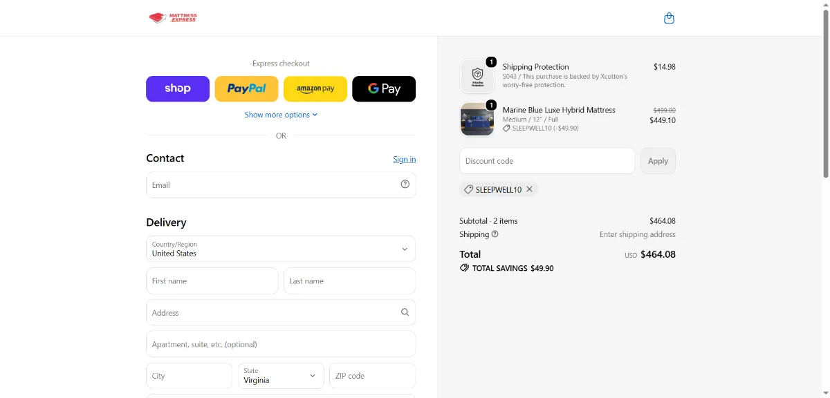
Task: Open the shopping bag cart icon
Action: click(669, 19)
